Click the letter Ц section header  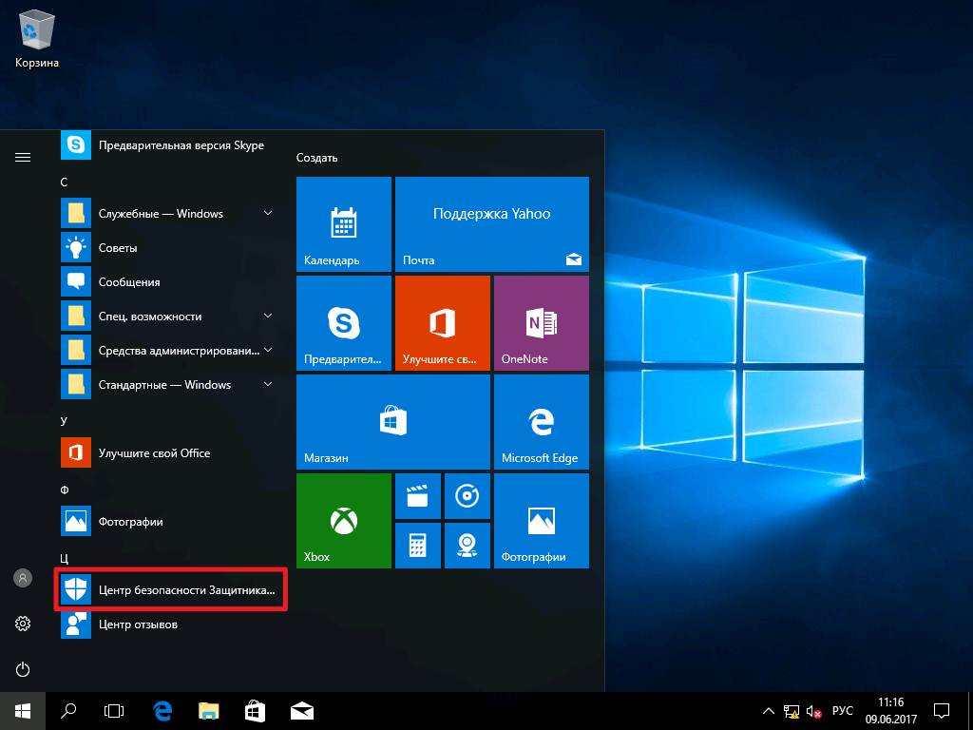coord(64,558)
